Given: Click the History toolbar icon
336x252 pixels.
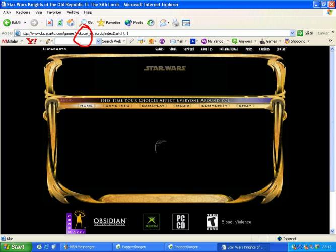Looking at the screenshot, I should pos(151,23).
